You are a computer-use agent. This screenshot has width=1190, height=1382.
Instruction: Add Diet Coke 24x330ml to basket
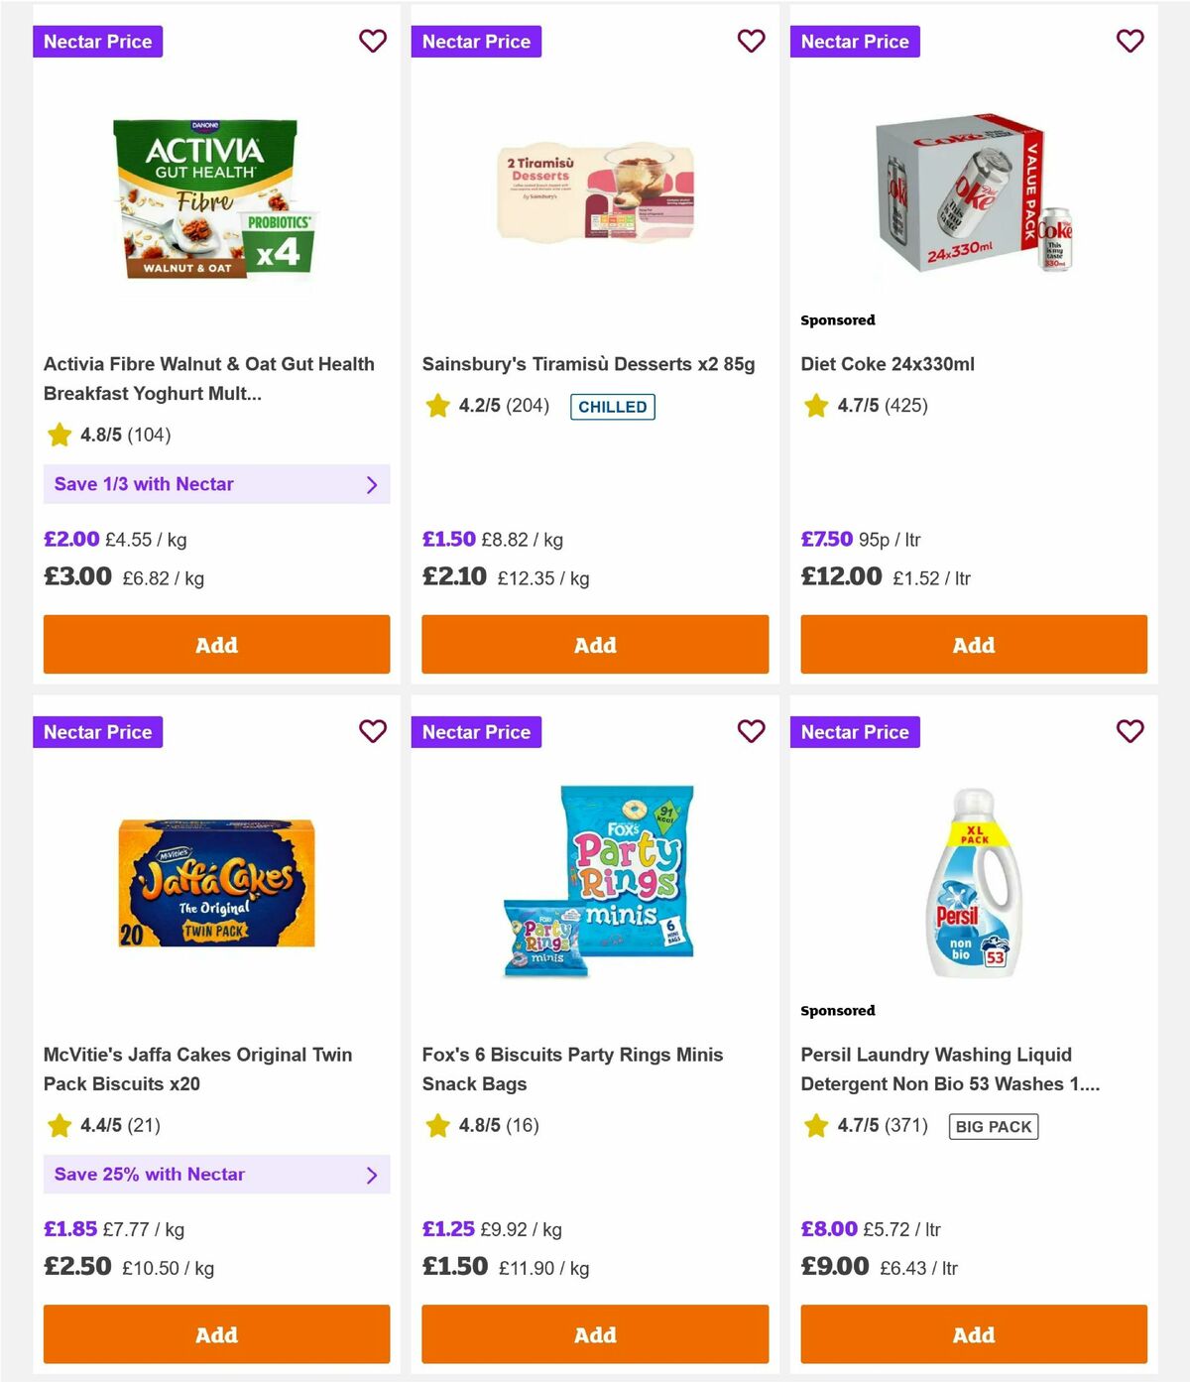[x=973, y=644]
